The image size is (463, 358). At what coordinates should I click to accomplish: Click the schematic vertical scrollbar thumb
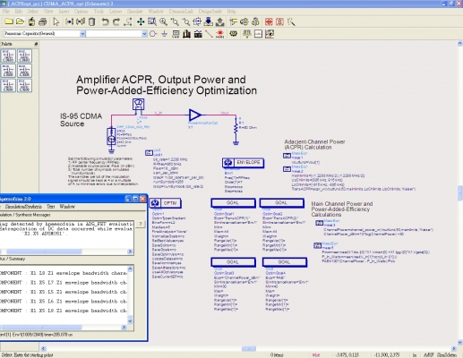click(x=460, y=192)
